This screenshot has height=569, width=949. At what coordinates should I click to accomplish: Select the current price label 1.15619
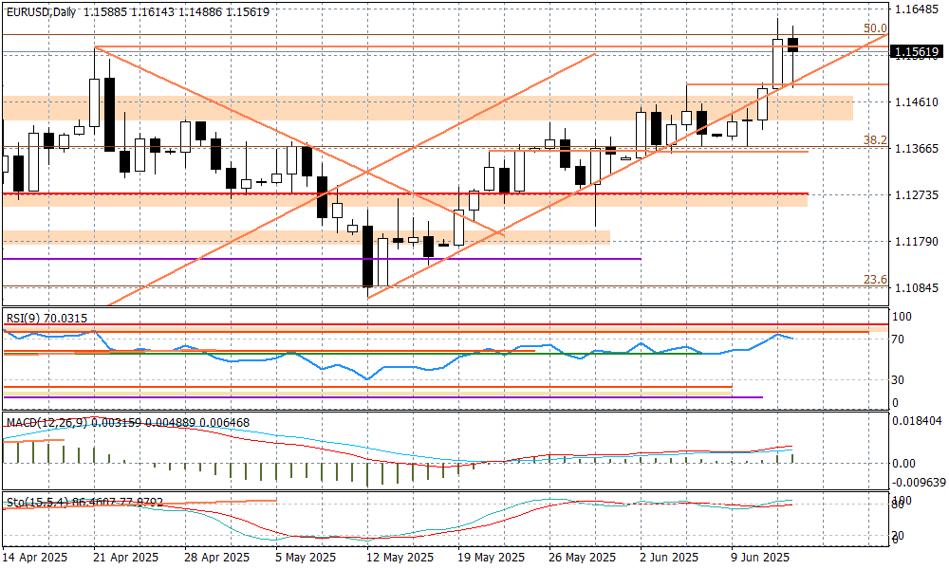point(916,52)
